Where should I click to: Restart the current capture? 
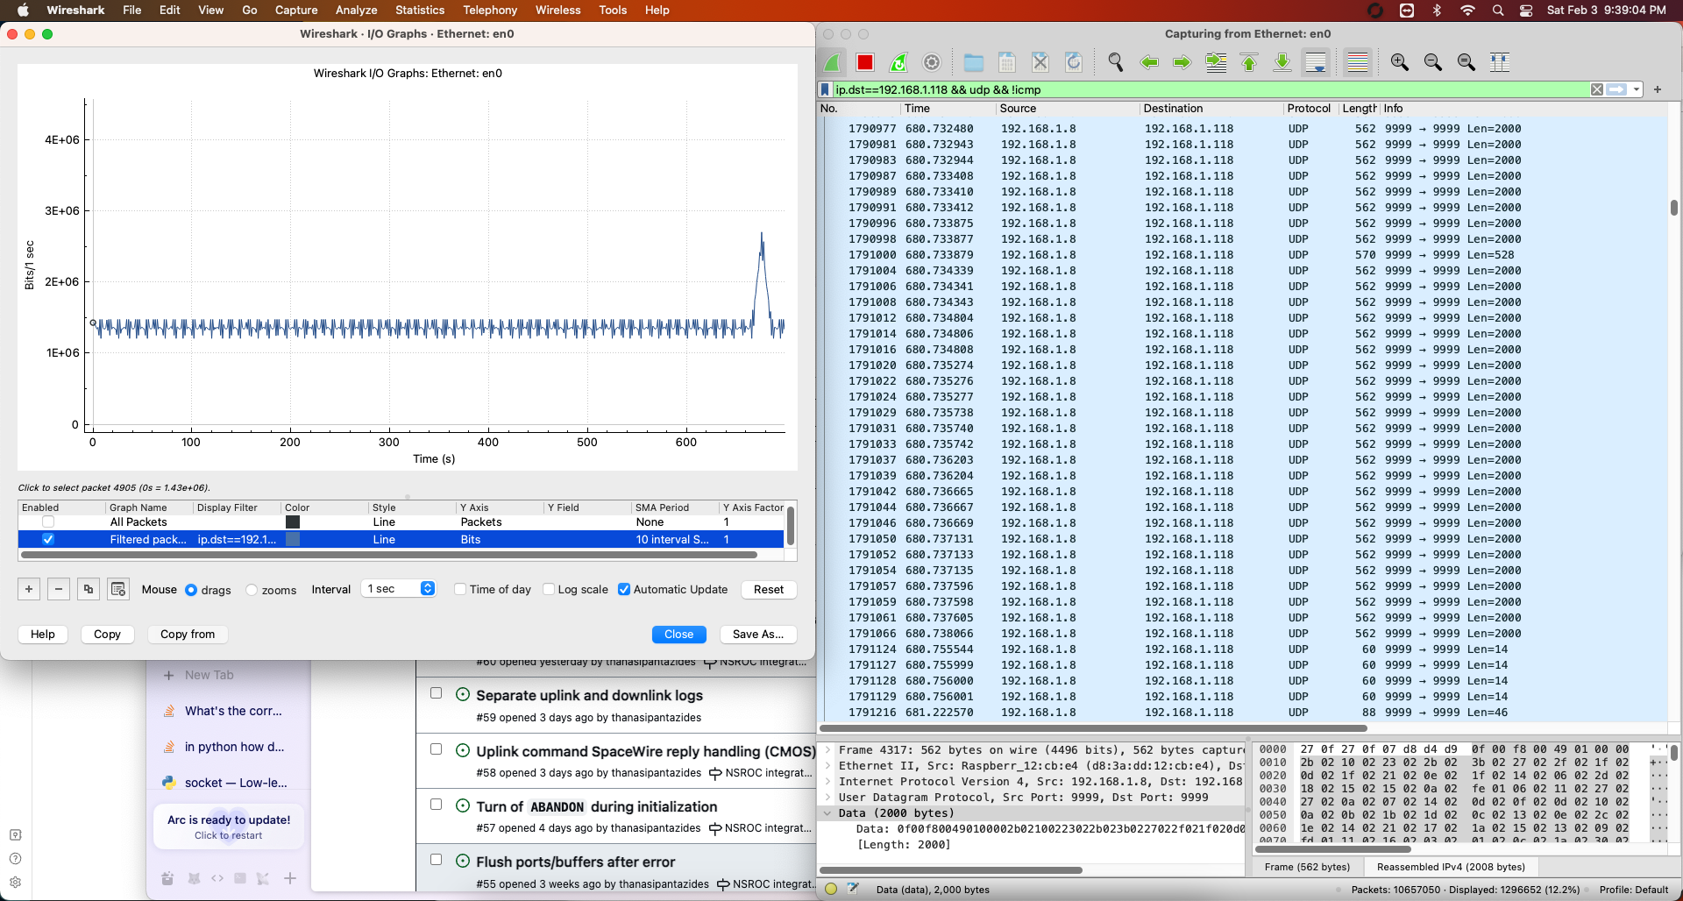tap(898, 62)
